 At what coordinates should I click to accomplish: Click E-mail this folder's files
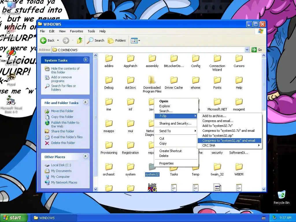[x=67, y=137]
